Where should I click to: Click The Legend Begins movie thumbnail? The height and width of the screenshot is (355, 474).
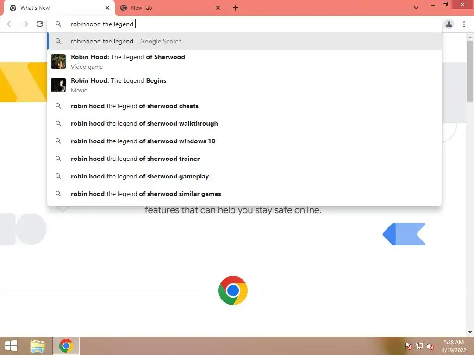coord(58,85)
